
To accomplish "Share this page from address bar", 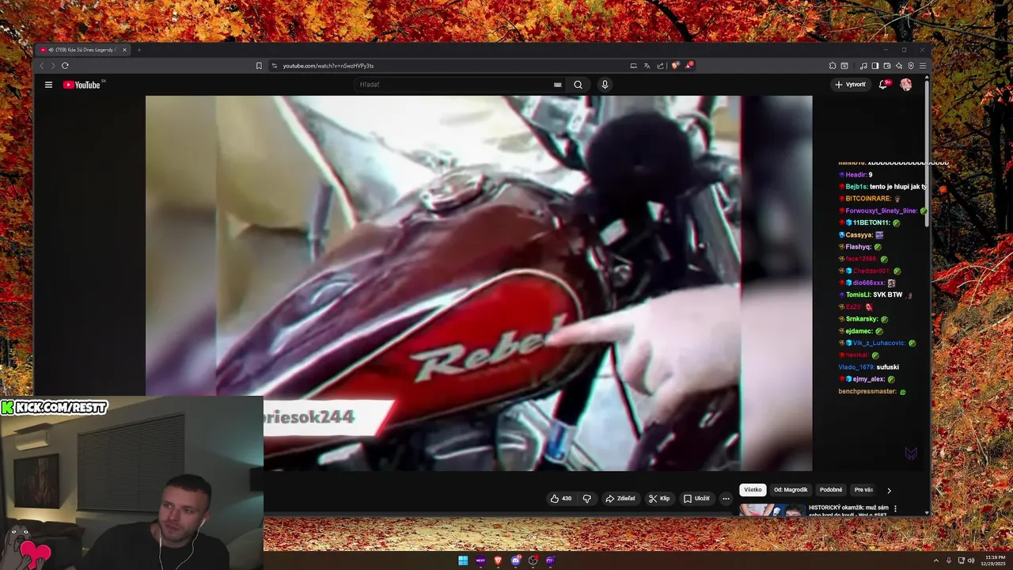I will (x=660, y=66).
